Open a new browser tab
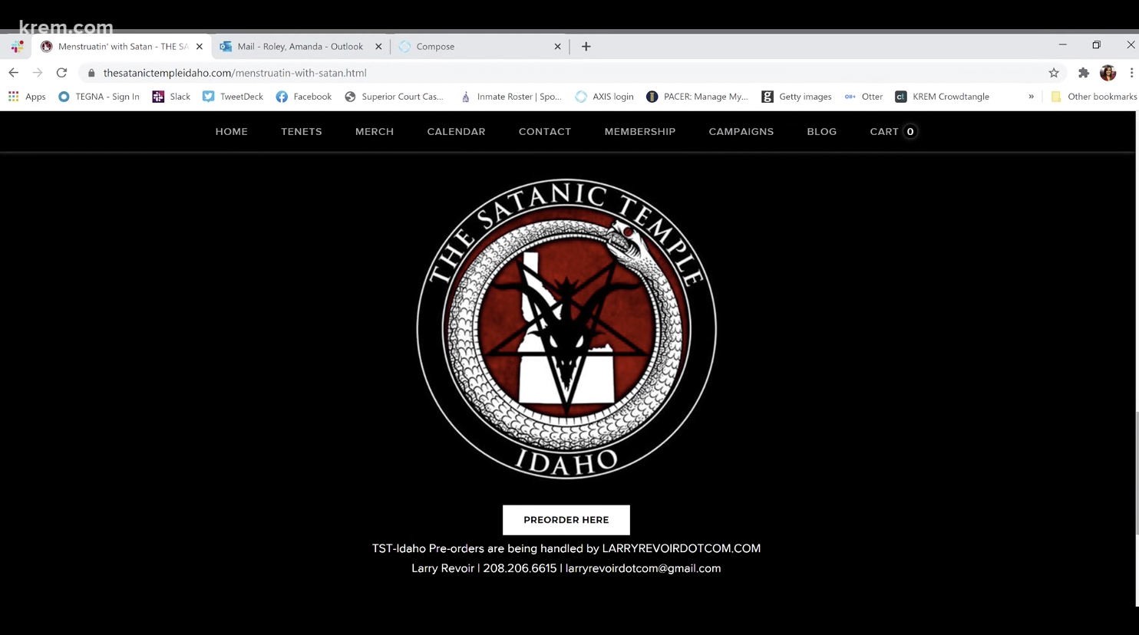The width and height of the screenshot is (1139, 635). point(586,47)
